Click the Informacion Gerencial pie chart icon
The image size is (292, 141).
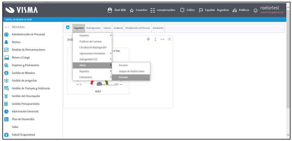coord(7,112)
